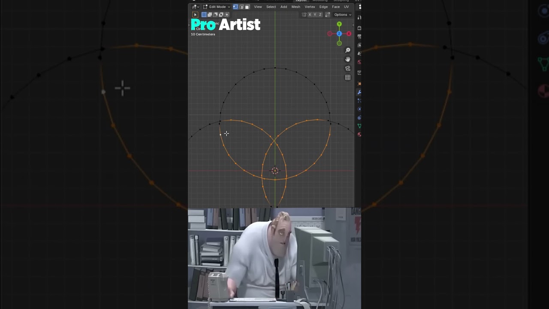Open the Select menu
Viewport: 549px width, 309px height.
point(271,7)
